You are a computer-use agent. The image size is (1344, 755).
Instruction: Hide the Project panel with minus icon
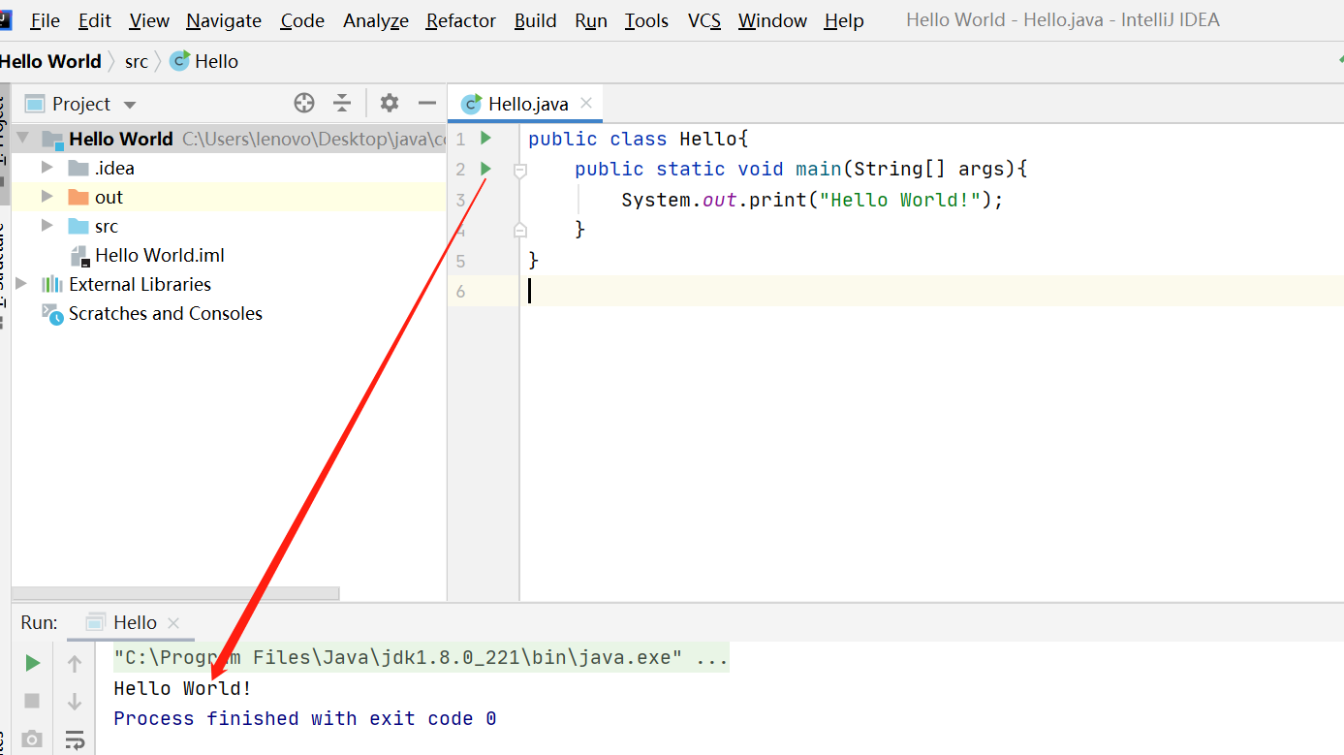pyautogui.click(x=427, y=103)
